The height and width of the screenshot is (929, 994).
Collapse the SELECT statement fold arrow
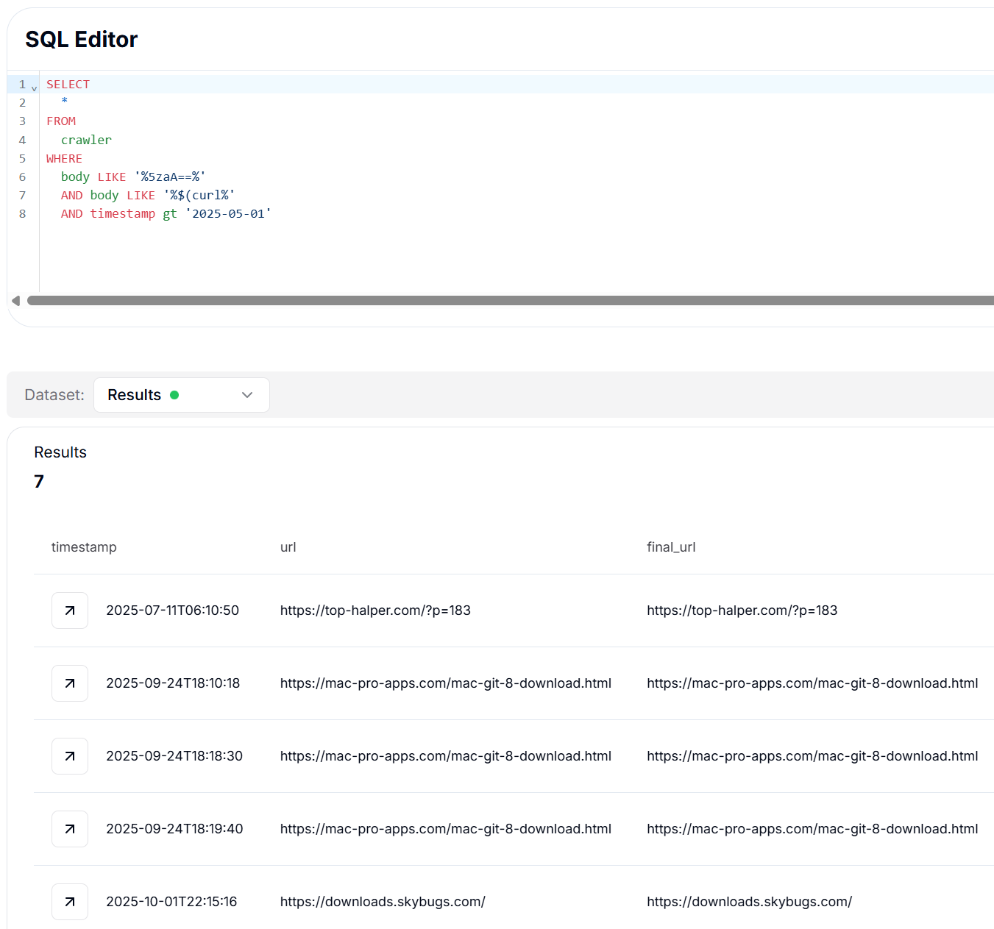point(34,88)
